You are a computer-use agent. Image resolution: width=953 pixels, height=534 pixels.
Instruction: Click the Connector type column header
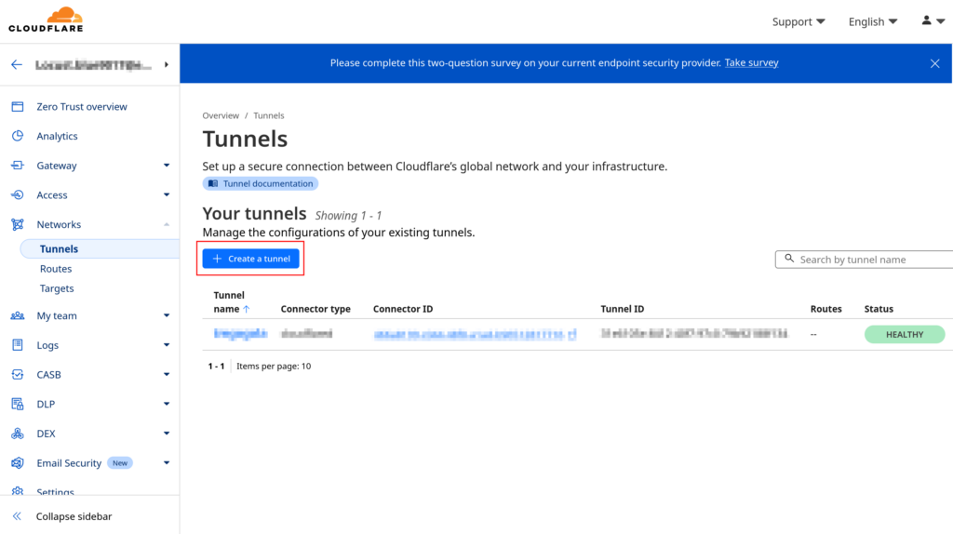point(315,309)
